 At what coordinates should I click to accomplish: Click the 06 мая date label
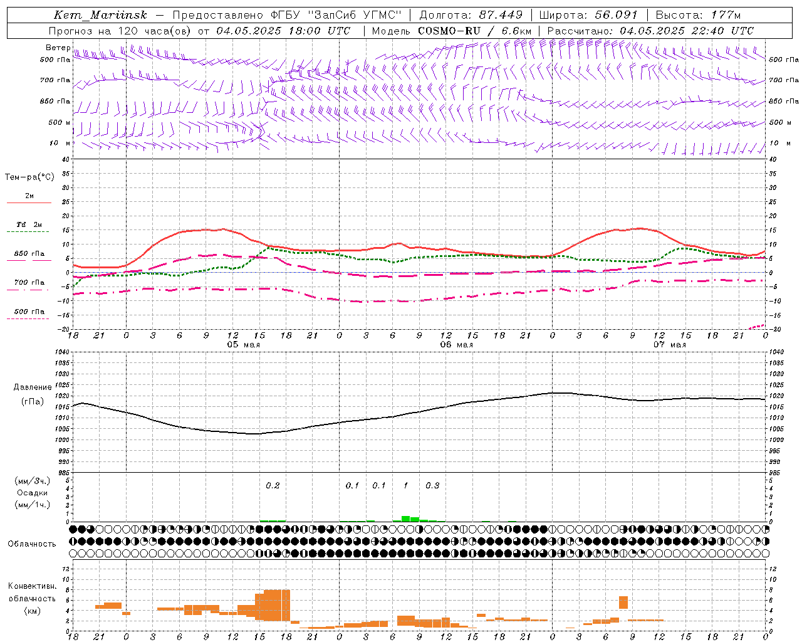tap(456, 345)
